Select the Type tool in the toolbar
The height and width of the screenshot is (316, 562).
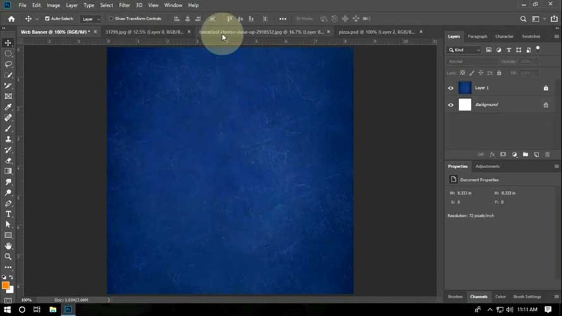point(8,214)
